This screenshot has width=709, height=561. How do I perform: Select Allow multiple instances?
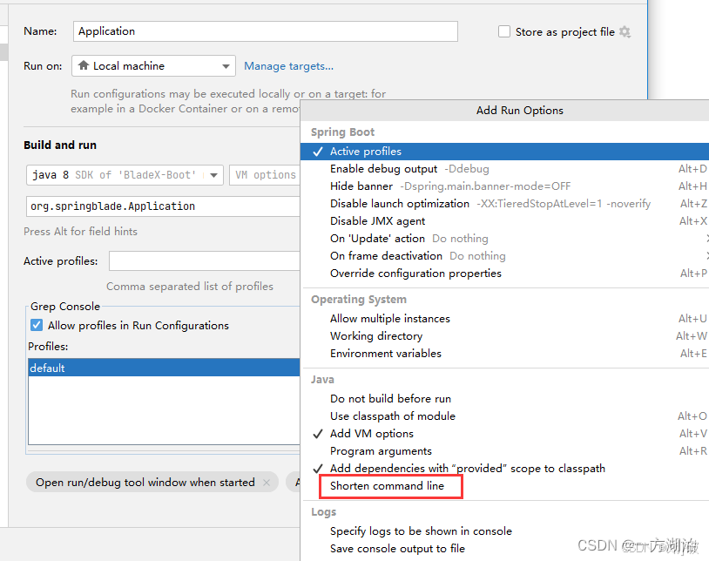(504, 319)
